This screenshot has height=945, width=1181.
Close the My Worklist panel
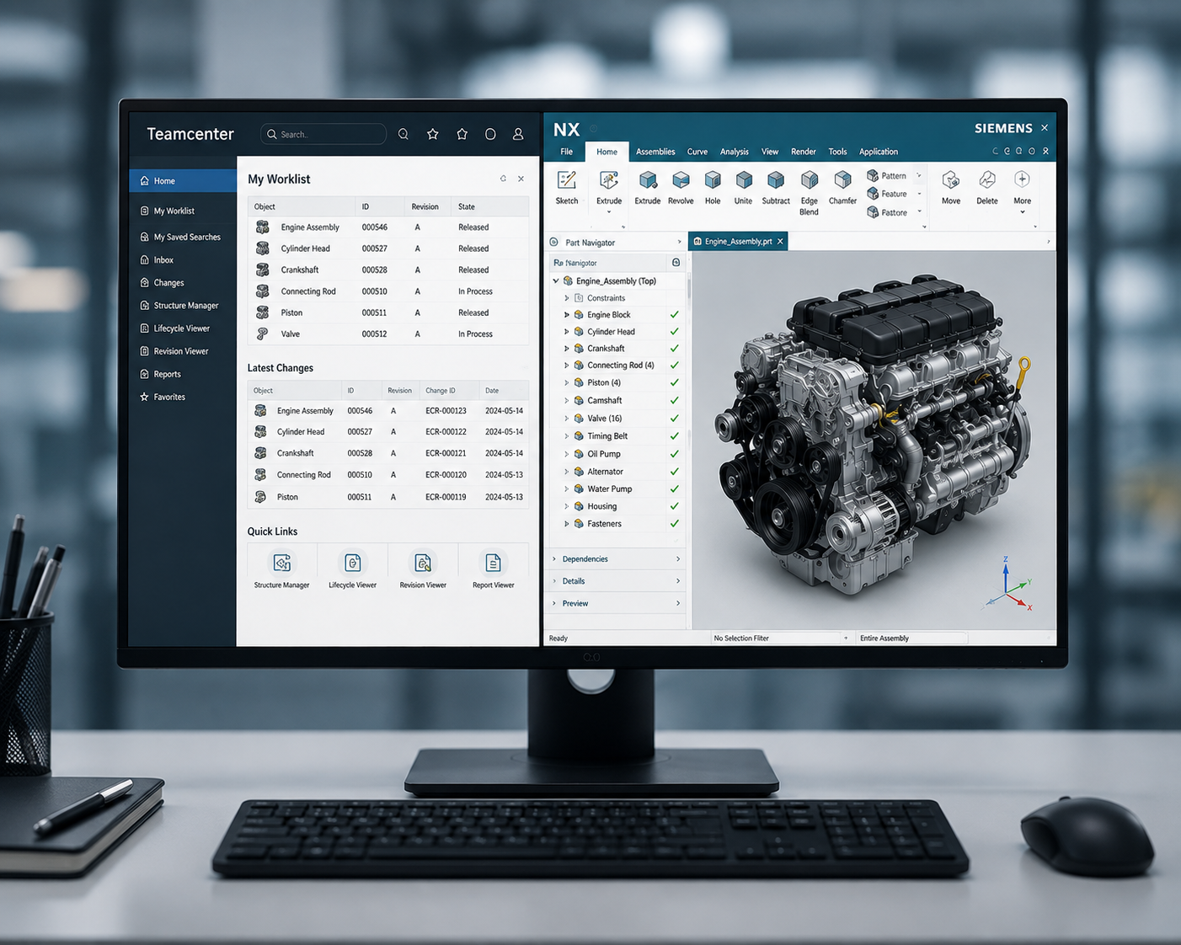[521, 179]
